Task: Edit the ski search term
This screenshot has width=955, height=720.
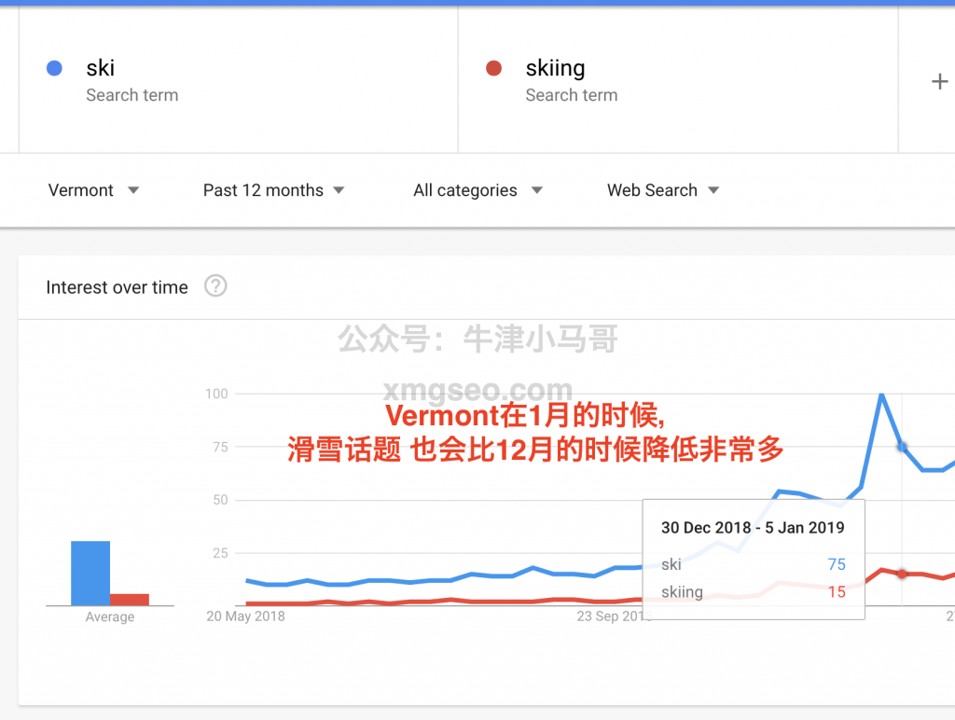Action: click(101, 68)
